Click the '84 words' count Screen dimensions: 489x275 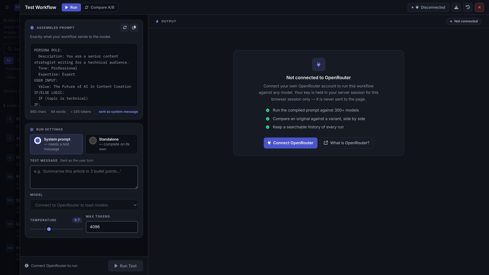click(x=58, y=112)
